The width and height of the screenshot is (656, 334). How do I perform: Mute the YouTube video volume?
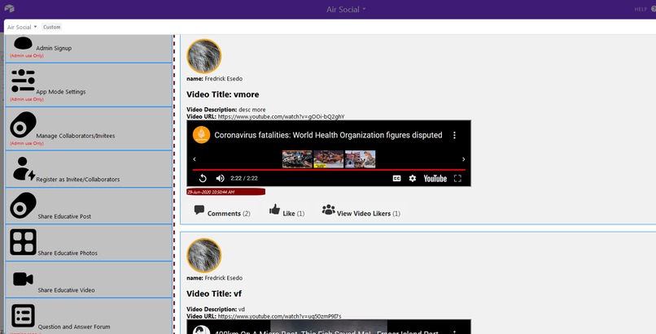(x=220, y=178)
